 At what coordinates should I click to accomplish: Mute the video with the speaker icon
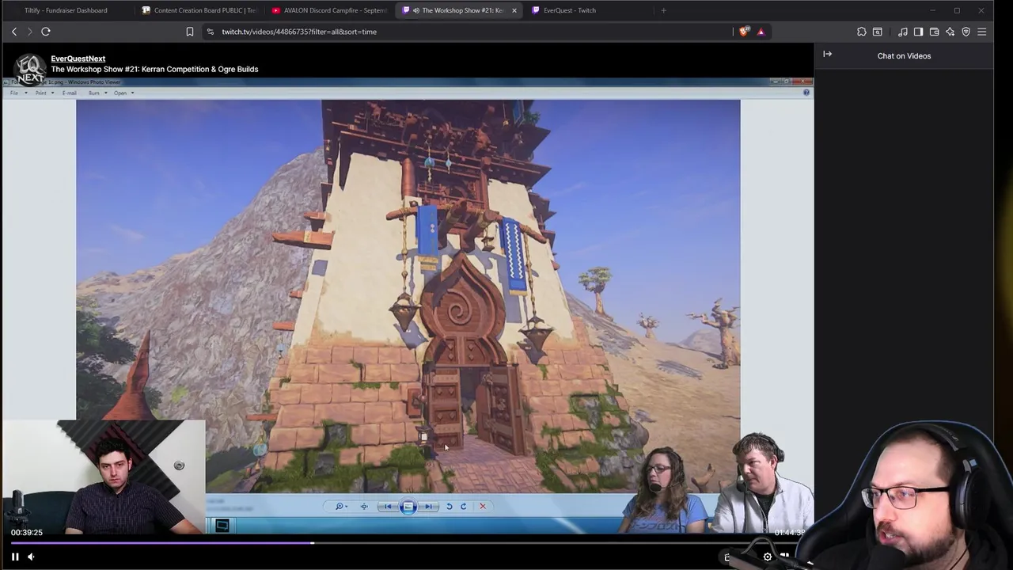32,557
